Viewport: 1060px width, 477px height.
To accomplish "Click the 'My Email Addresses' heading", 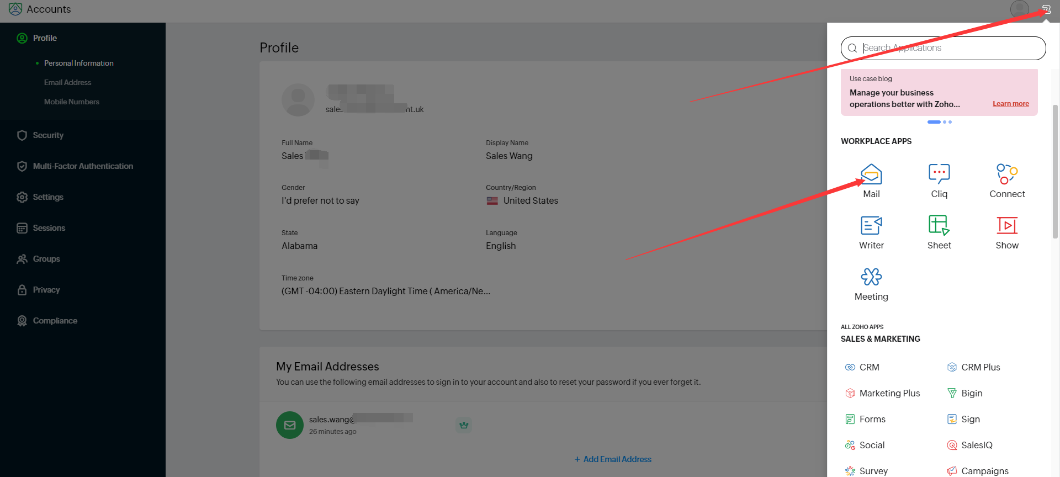I will tap(327, 367).
